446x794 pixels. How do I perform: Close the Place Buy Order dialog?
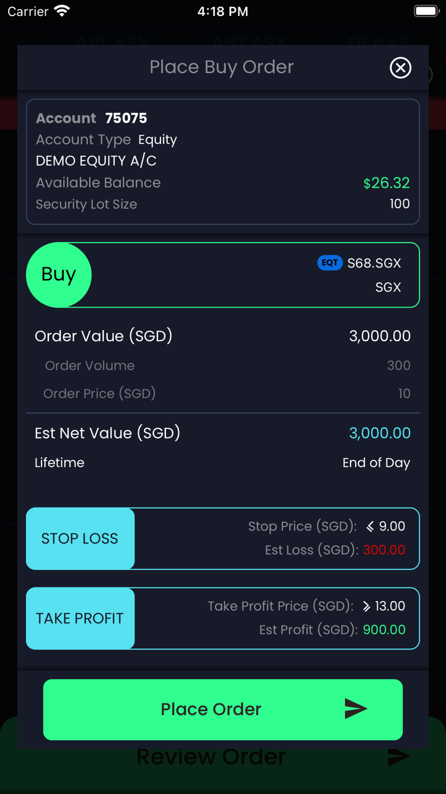tap(400, 68)
